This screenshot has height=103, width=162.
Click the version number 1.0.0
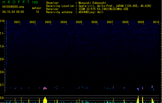[35, 2]
